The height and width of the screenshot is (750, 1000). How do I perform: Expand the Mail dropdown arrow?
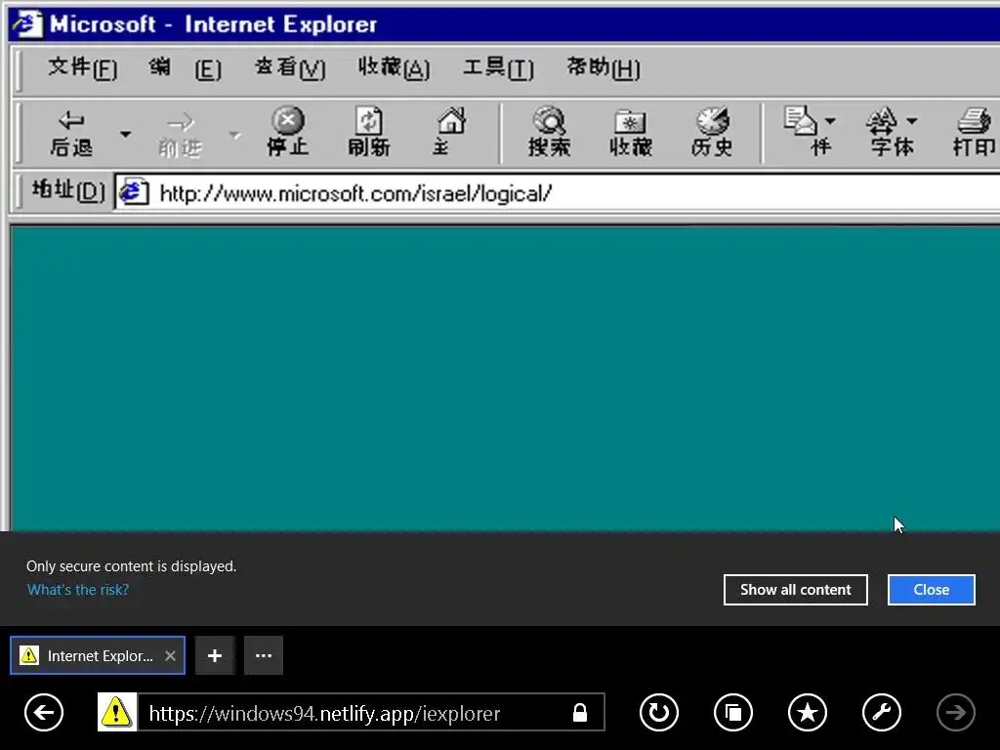830,120
